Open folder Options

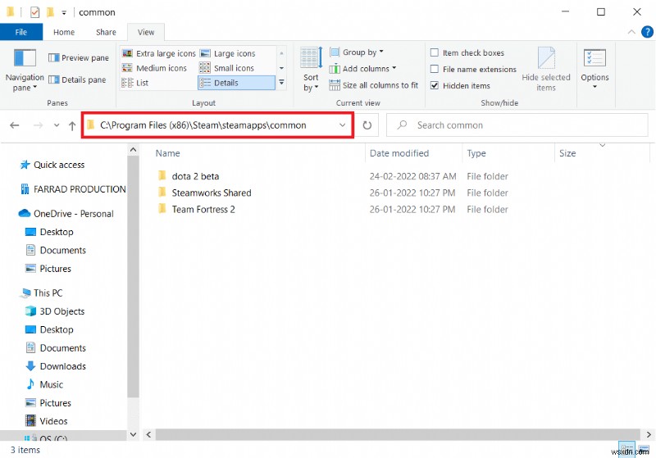tap(594, 70)
